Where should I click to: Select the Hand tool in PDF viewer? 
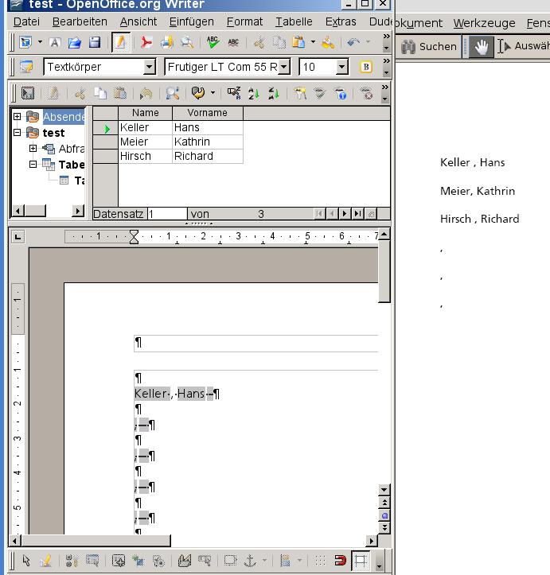481,47
